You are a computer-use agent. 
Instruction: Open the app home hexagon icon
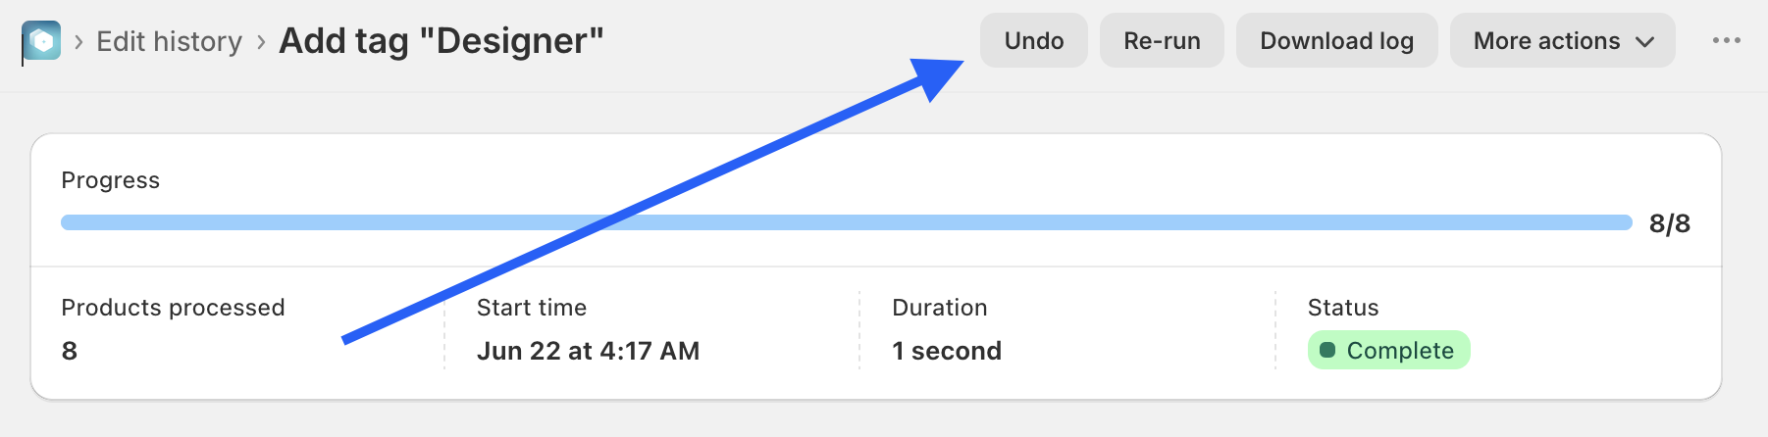[41, 41]
